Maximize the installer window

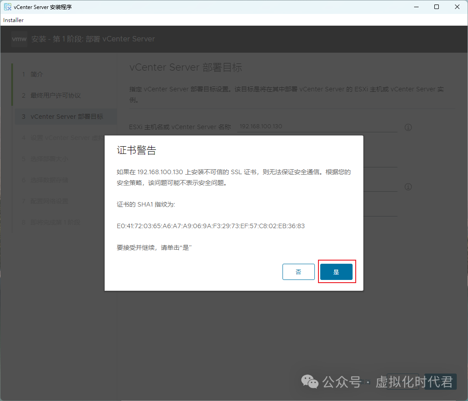[x=437, y=7]
